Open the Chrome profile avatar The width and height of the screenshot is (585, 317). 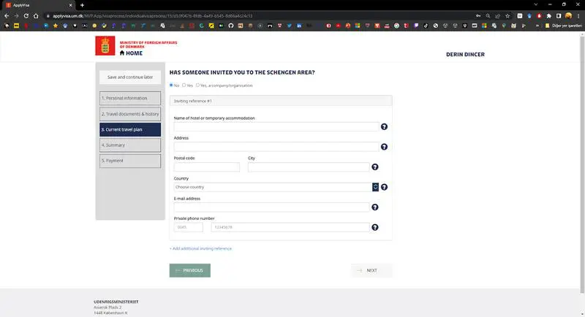[568, 16]
